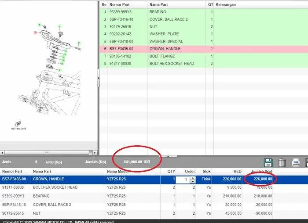
Task: Click the 641,000.00 IDR total amount
Action: (x=137, y=162)
